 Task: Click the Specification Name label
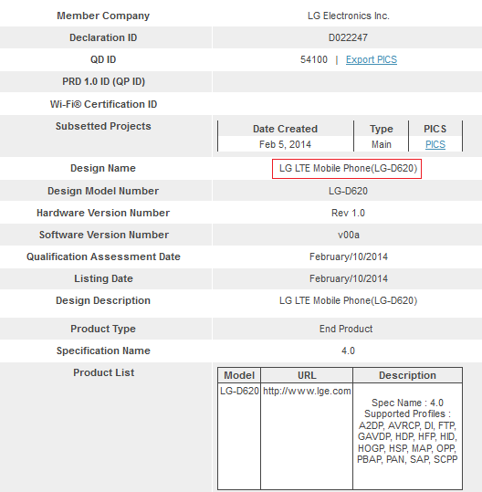[x=103, y=351]
